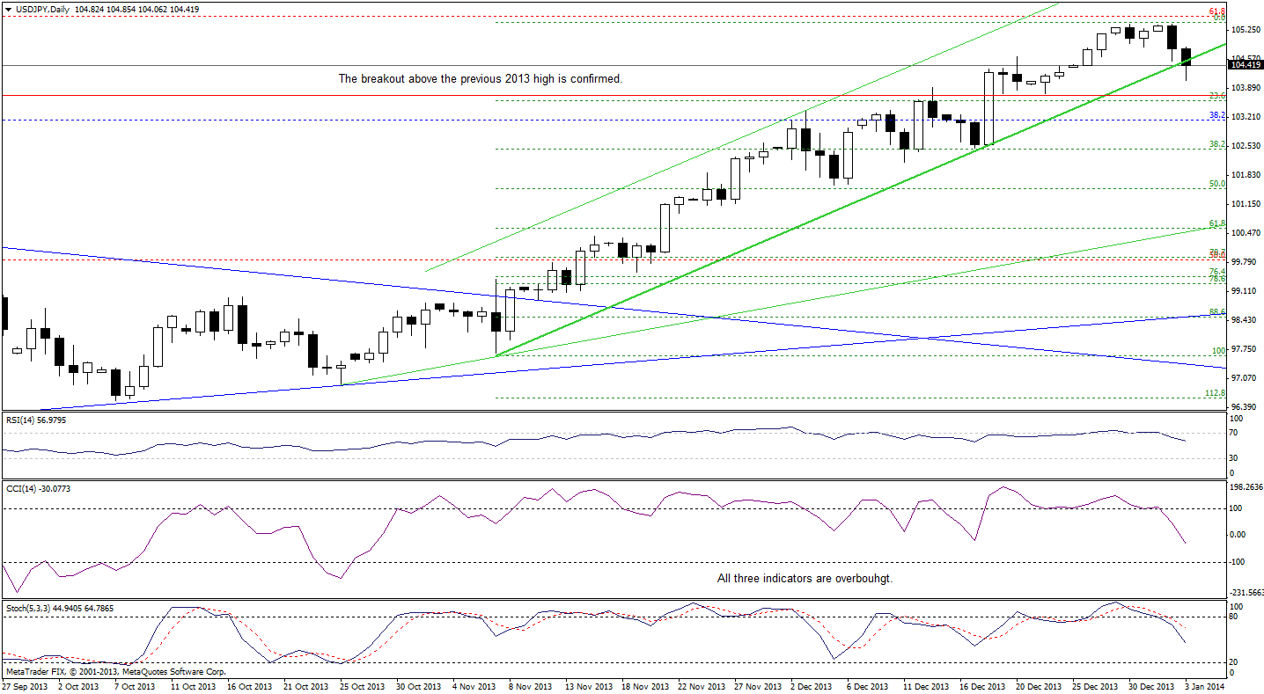Click the -231.5663 value on CCI scale

[1247, 592]
